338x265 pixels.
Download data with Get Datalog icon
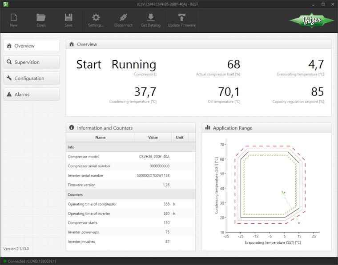pos(151,20)
